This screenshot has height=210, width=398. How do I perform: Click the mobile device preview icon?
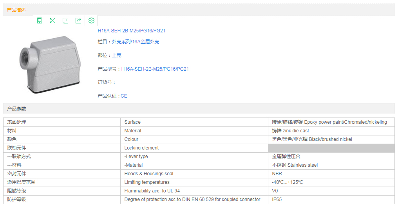pos(40,21)
